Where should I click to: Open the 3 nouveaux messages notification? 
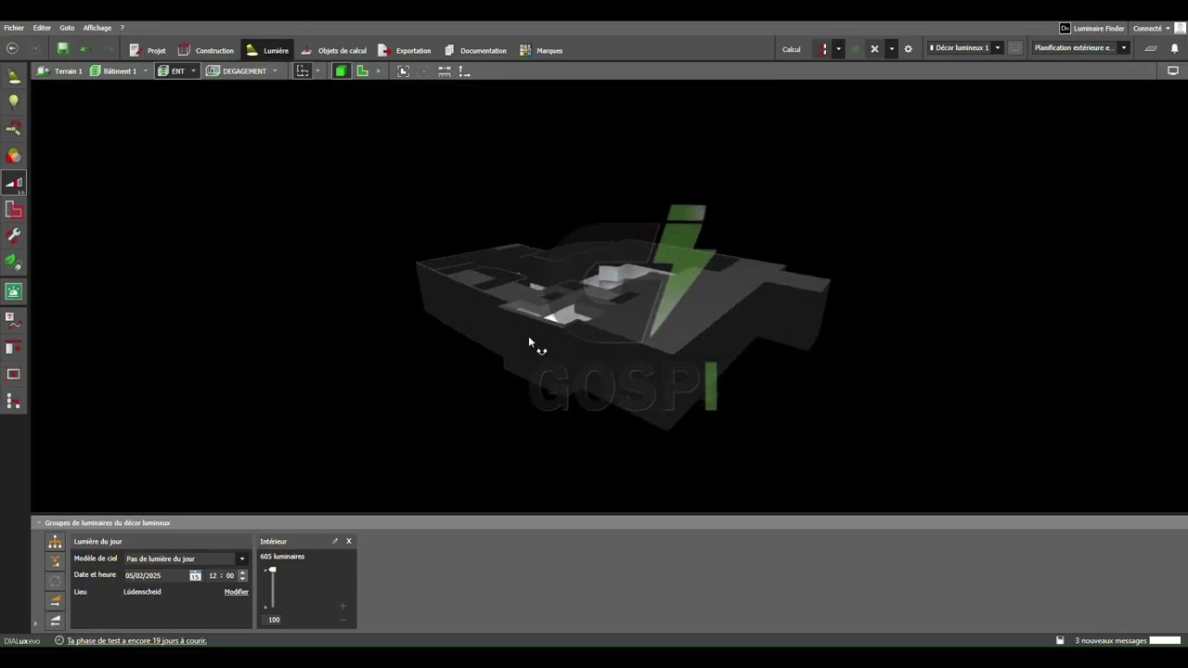[x=1111, y=641]
